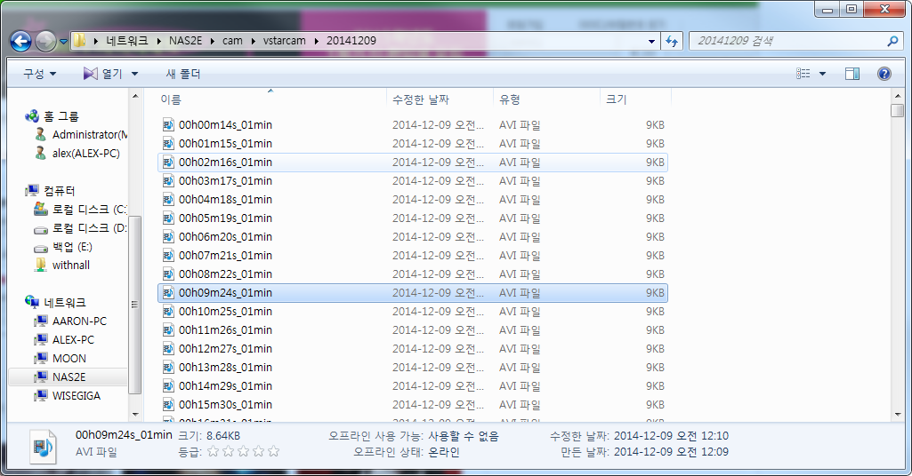
Task: Select cam in the address breadcrumb
Action: tap(232, 41)
